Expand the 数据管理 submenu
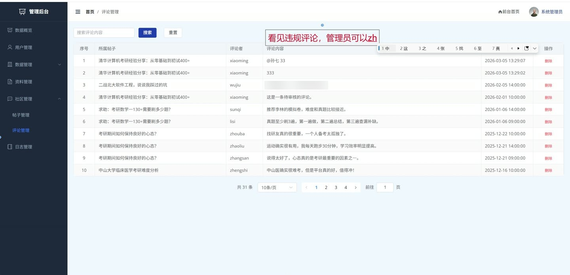This screenshot has width=570, height=275. (x=60, y=65)
